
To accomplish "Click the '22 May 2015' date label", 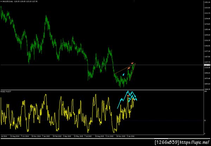I will [78, 136].
